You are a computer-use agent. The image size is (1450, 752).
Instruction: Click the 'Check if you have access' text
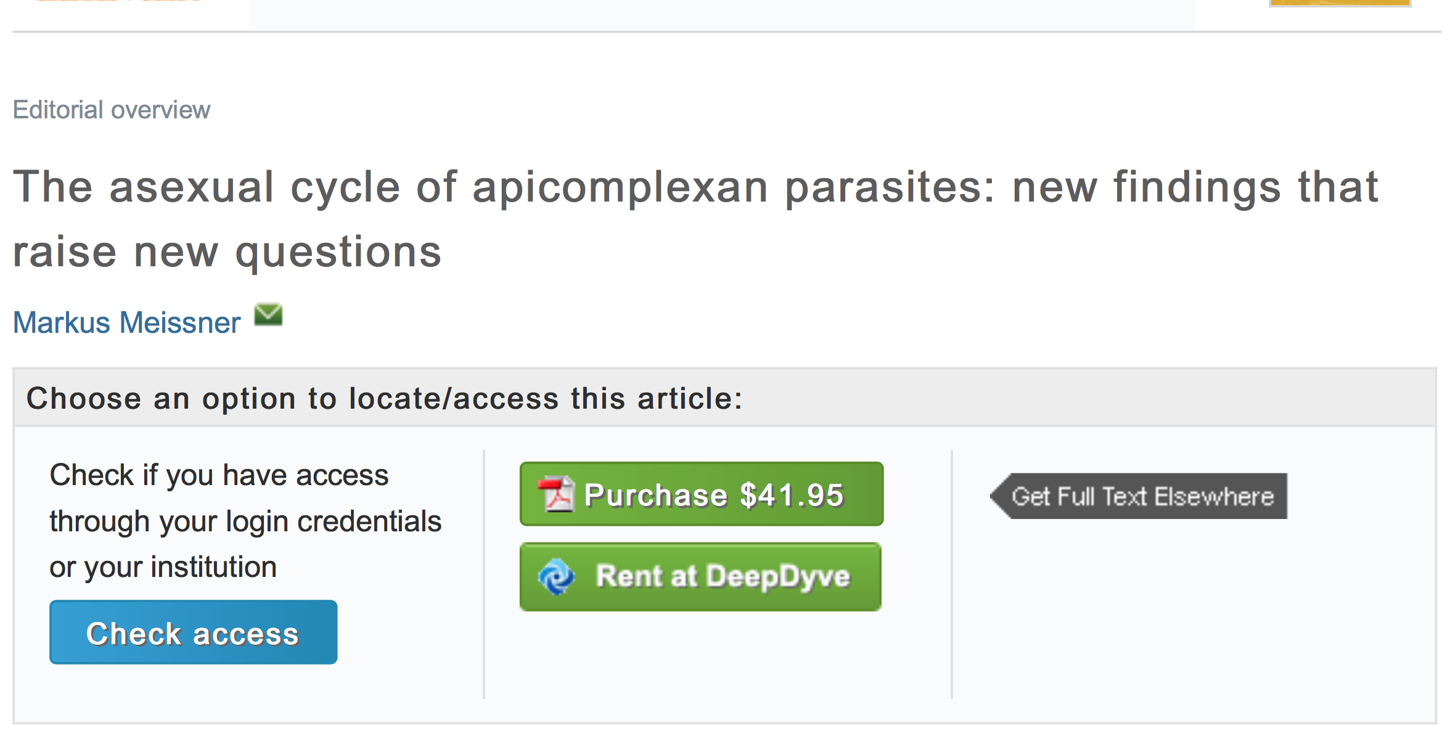(219, 475)
